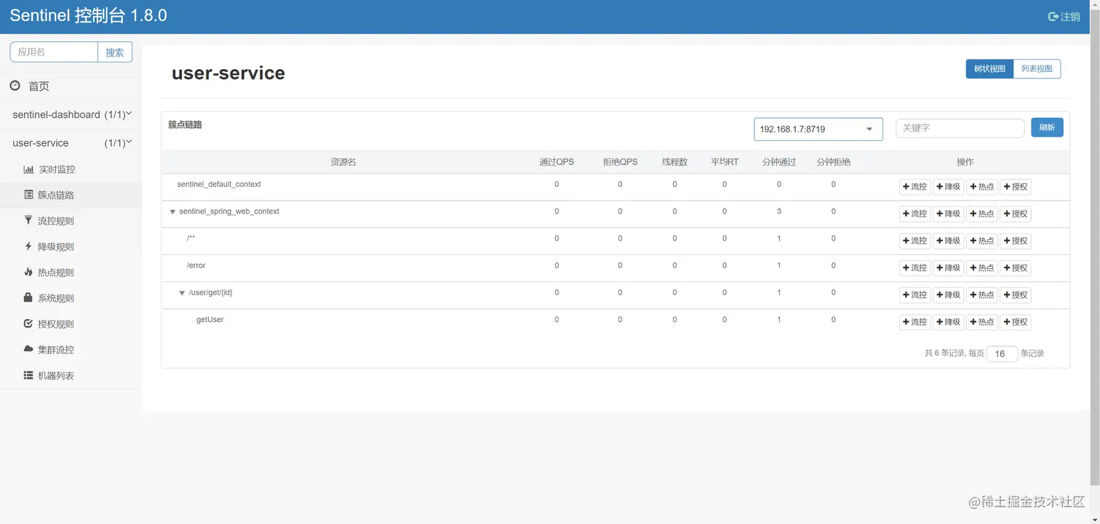
Task: Add 降级 rule for /user/get/{id}
Action: point(949,295)
